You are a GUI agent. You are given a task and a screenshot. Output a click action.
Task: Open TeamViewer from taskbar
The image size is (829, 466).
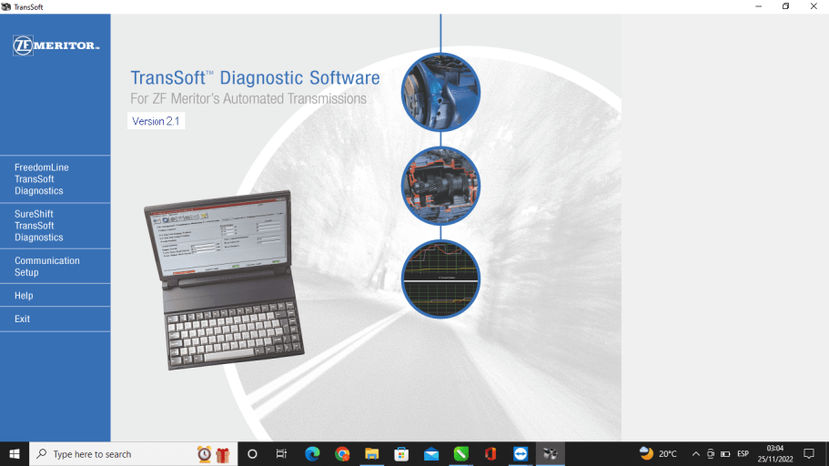[520, 453]
